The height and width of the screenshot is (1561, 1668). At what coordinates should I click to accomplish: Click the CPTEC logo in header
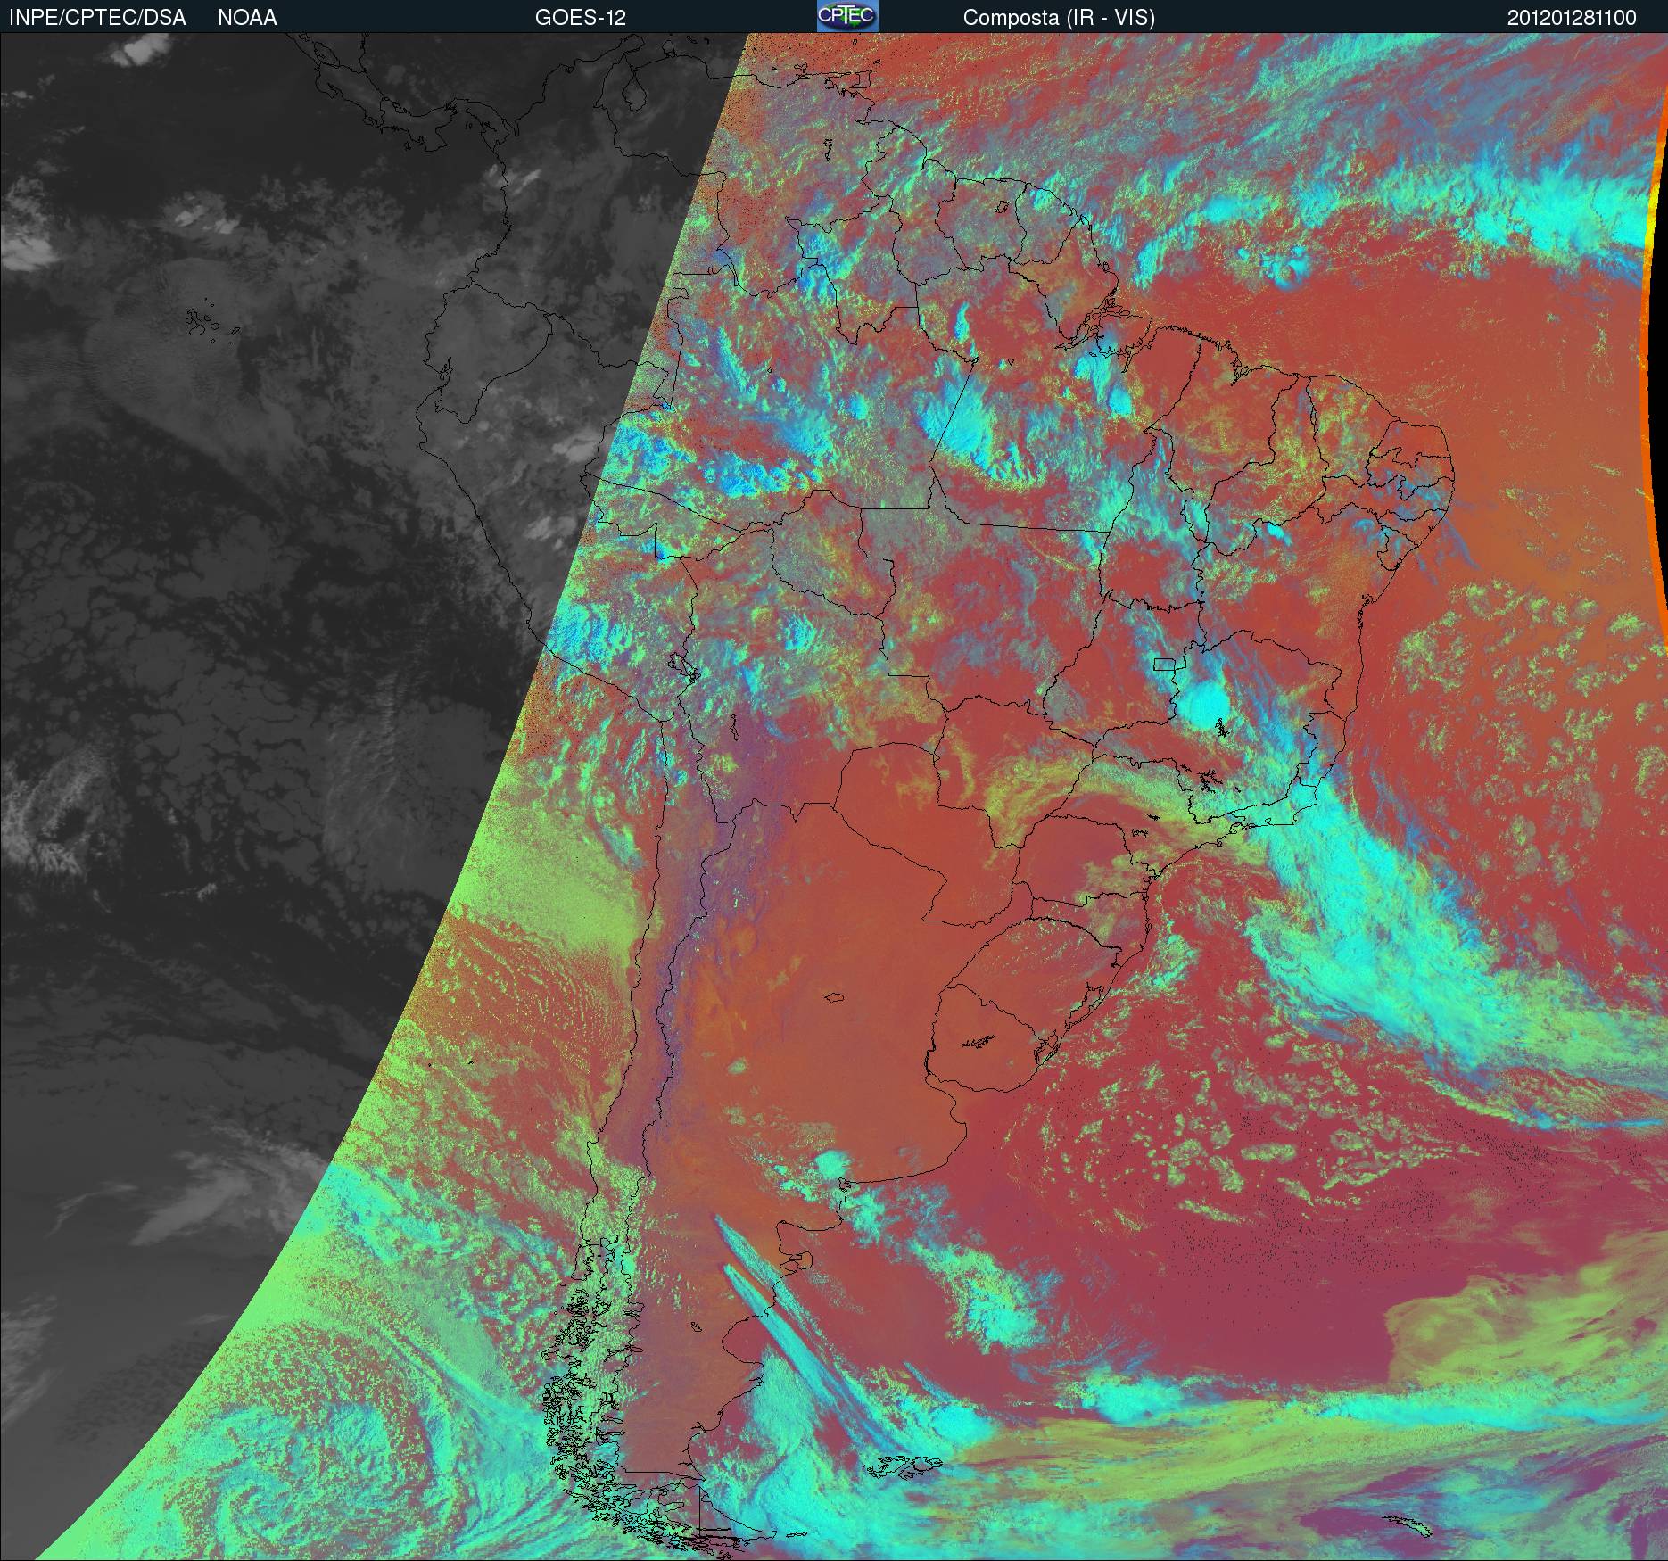click(x=846, y=17)
